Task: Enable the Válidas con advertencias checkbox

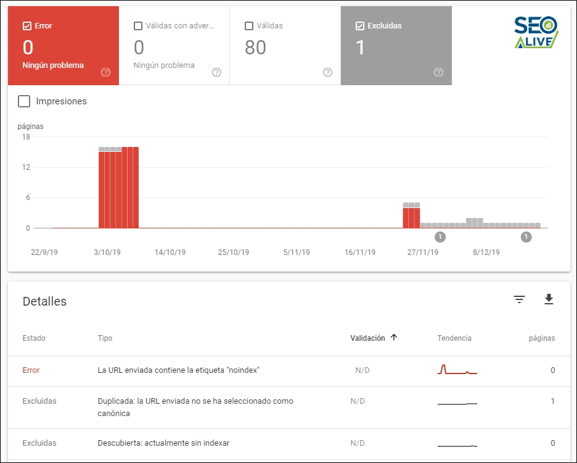Action: [138, 26]
